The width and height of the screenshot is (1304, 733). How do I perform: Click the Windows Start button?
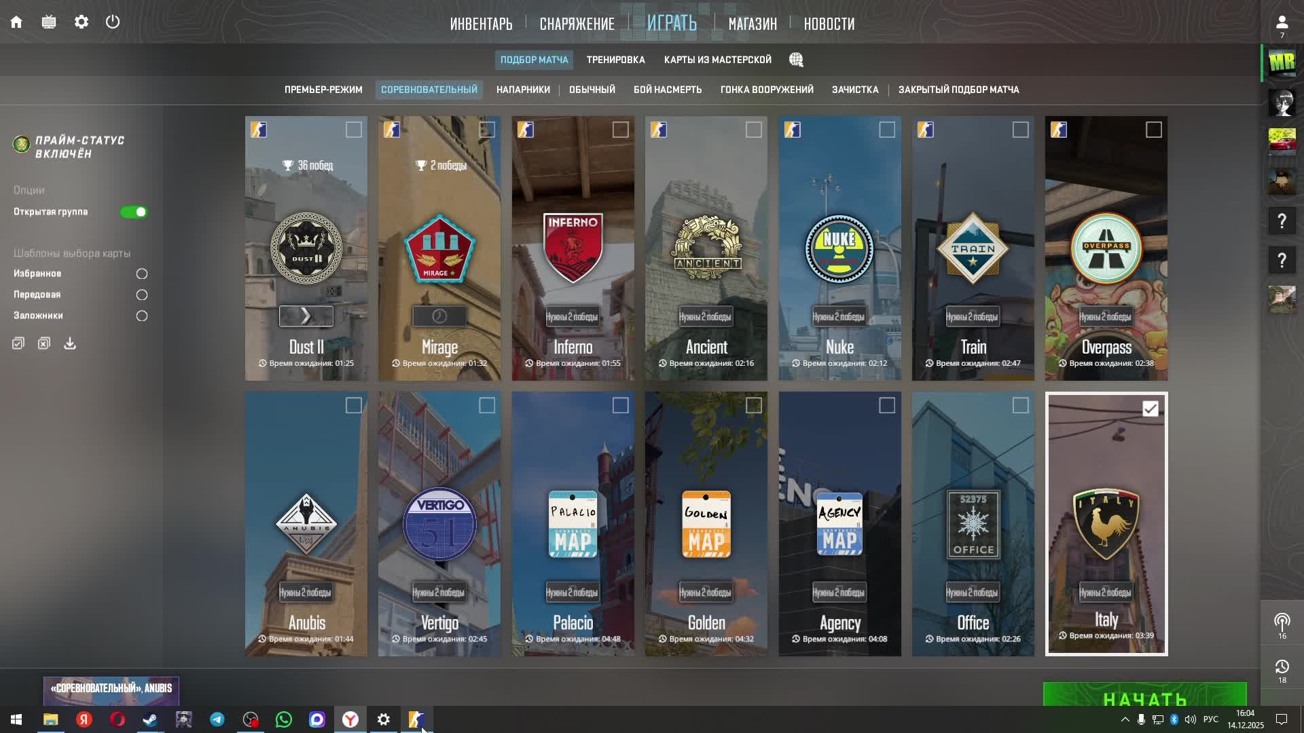click(x=16, y=719)
